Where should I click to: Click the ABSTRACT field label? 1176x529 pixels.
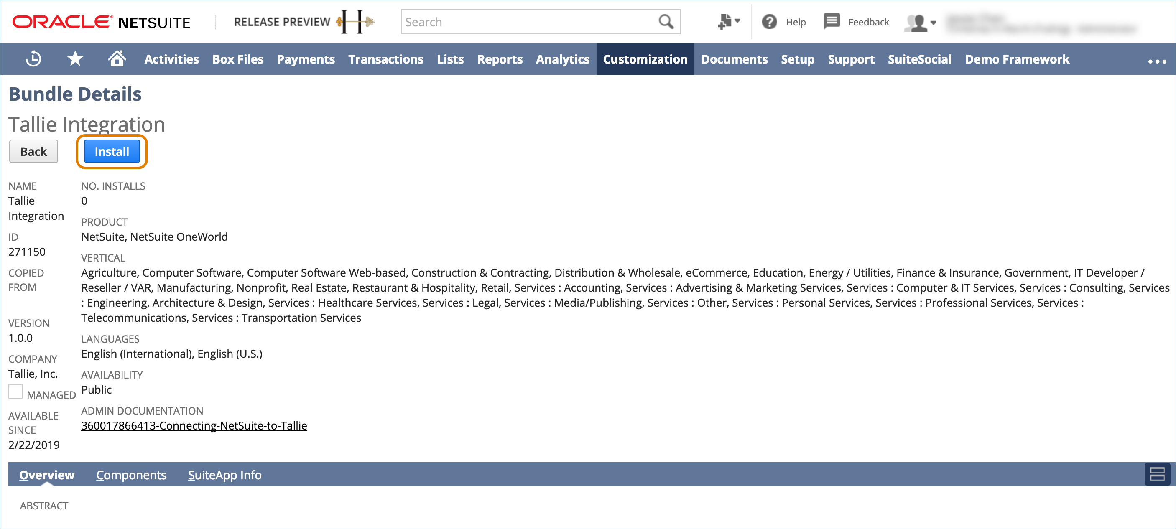click(x=44, y=506)
